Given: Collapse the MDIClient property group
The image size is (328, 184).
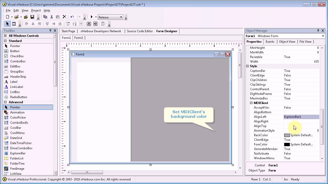Looking at the screenshot, I should [251, 103].
